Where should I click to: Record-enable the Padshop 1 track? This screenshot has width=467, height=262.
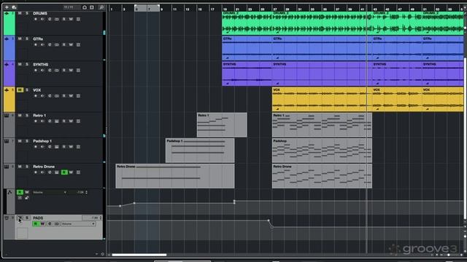click(x=36, y=147)
